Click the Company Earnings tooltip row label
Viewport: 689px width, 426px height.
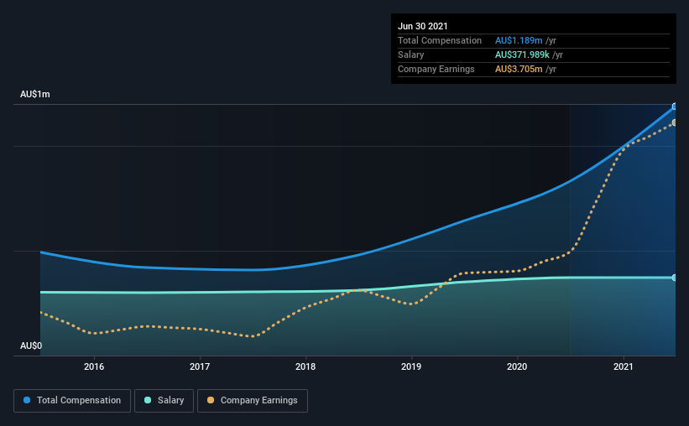pos(436,69)
